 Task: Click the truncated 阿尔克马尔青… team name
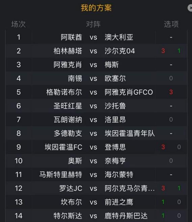(x=130, y=188)
